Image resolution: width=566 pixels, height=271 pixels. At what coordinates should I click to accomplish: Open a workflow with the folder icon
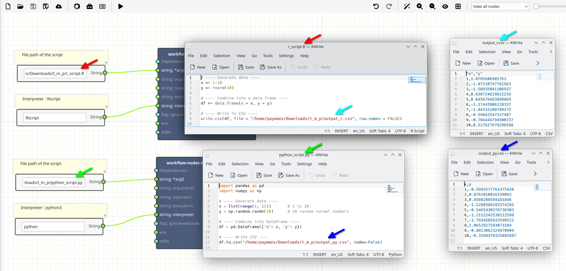[x=21, y=6]
